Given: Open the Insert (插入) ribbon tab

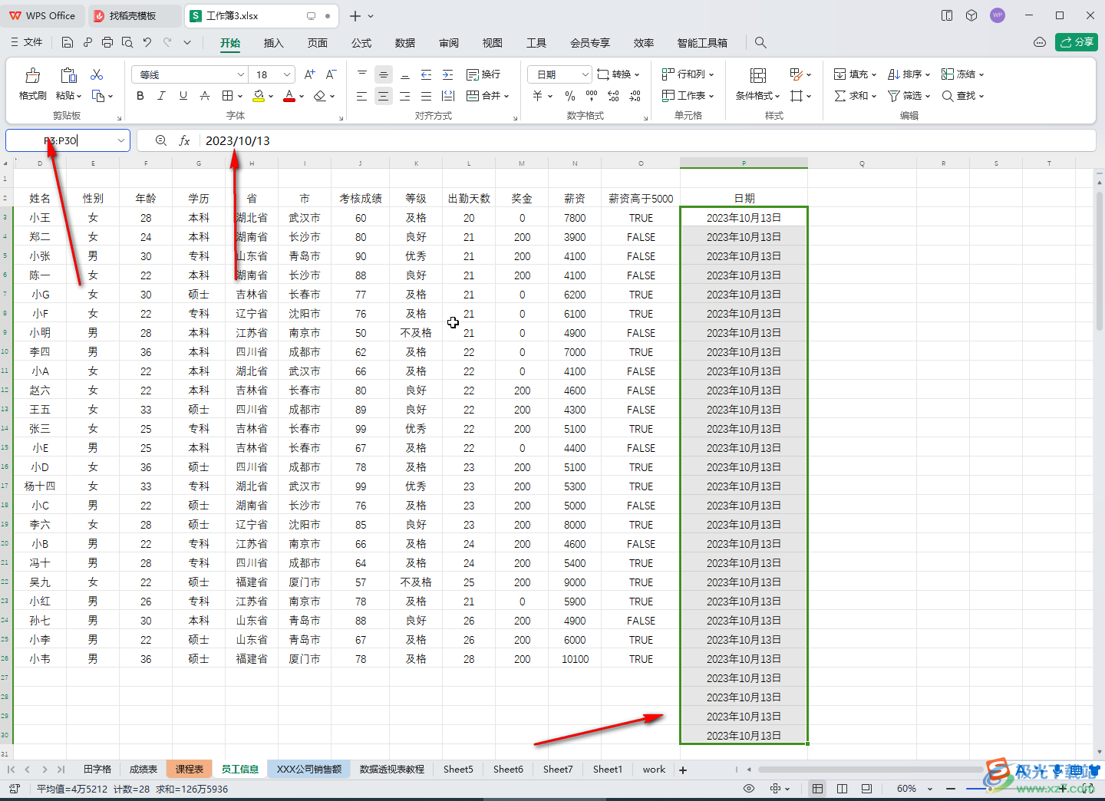Looking at the screenshot, I should [x=274, y=43].
